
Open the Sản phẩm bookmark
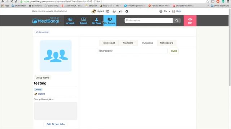pos(91,6)
